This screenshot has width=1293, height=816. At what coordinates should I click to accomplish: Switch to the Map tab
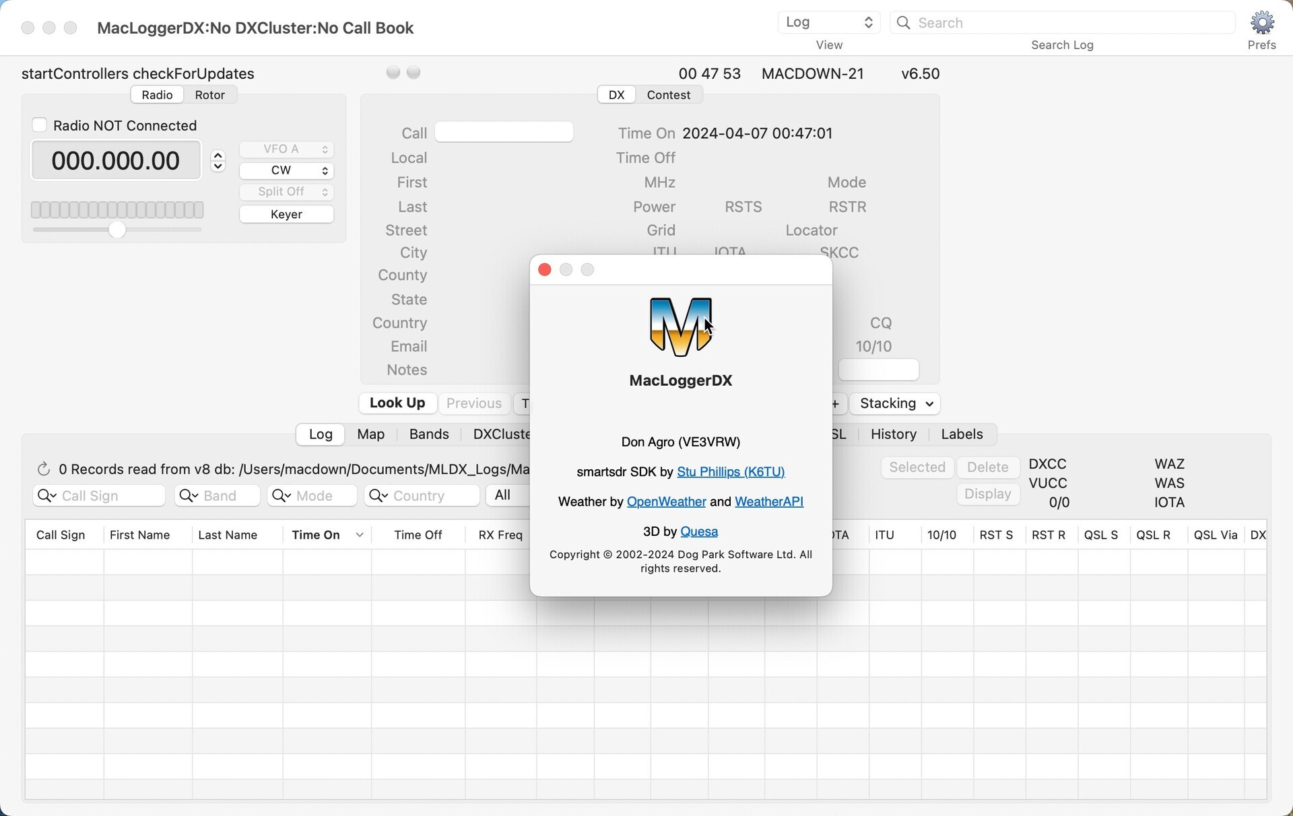370,434
